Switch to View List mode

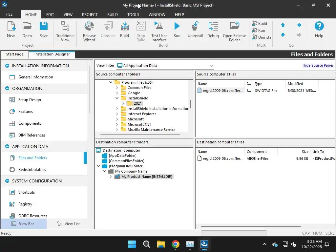[69, 224]
